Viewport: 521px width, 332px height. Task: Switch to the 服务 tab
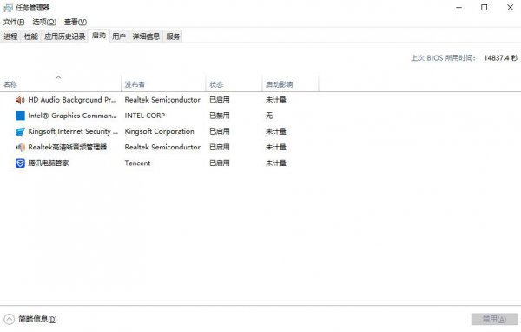(173, 37)
